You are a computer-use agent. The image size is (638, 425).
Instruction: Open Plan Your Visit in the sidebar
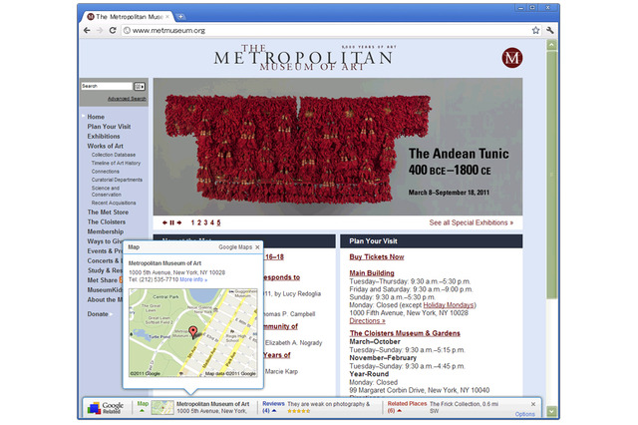click(x=108, y=127)
